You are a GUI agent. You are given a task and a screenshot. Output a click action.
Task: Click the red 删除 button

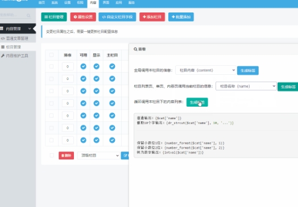[x=66, y=155]
